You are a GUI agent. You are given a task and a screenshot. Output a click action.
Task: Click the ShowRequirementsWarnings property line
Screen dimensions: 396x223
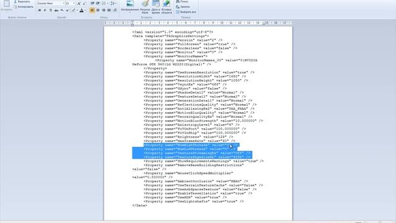coord(204,161)
